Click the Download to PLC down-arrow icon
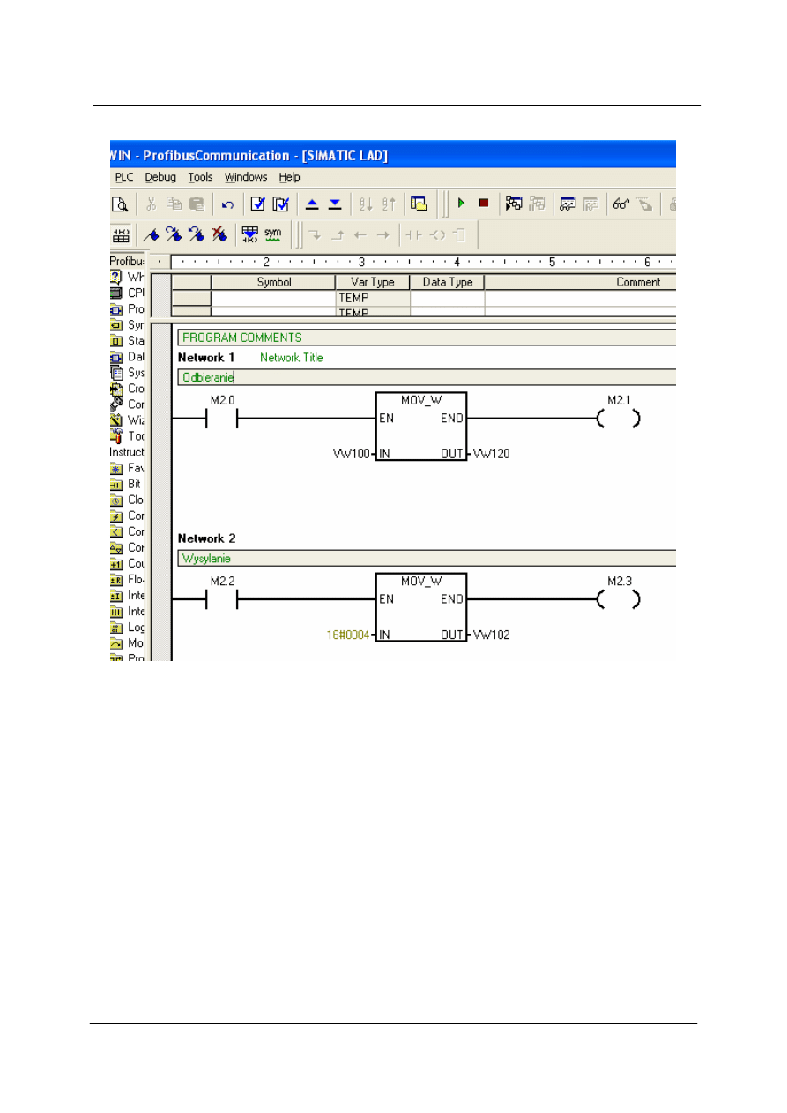787x1113 pixels. tap(335, 204)
